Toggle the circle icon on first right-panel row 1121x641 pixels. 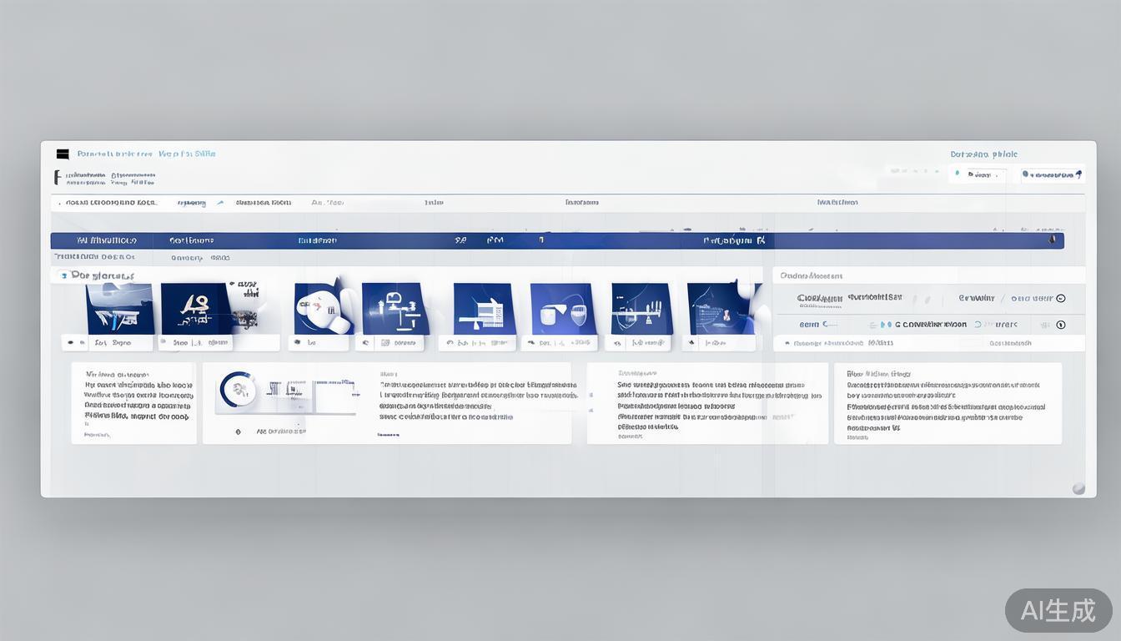[x=1061, y=299]
